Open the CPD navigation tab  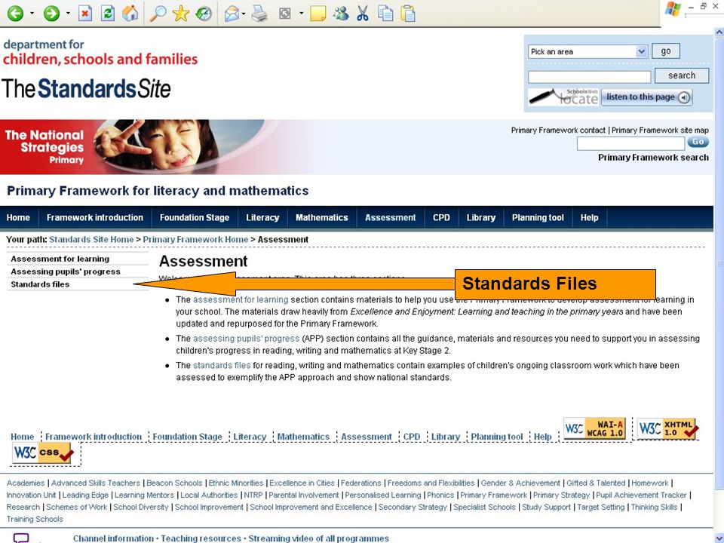(x=441, y=217)
